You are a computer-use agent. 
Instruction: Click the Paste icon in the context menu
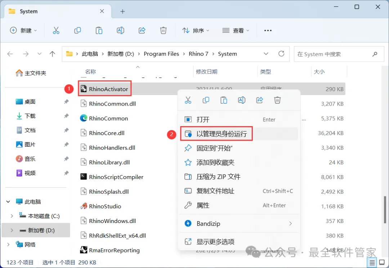point(224,100)
